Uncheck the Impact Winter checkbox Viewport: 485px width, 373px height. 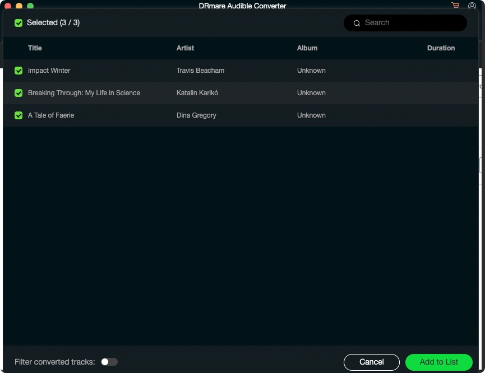point(19,71)
